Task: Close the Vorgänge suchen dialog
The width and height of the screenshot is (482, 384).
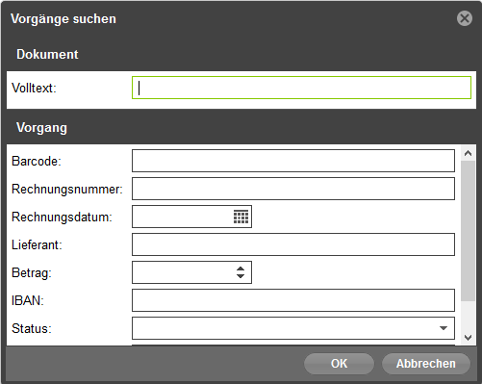Action: (465, 18)
